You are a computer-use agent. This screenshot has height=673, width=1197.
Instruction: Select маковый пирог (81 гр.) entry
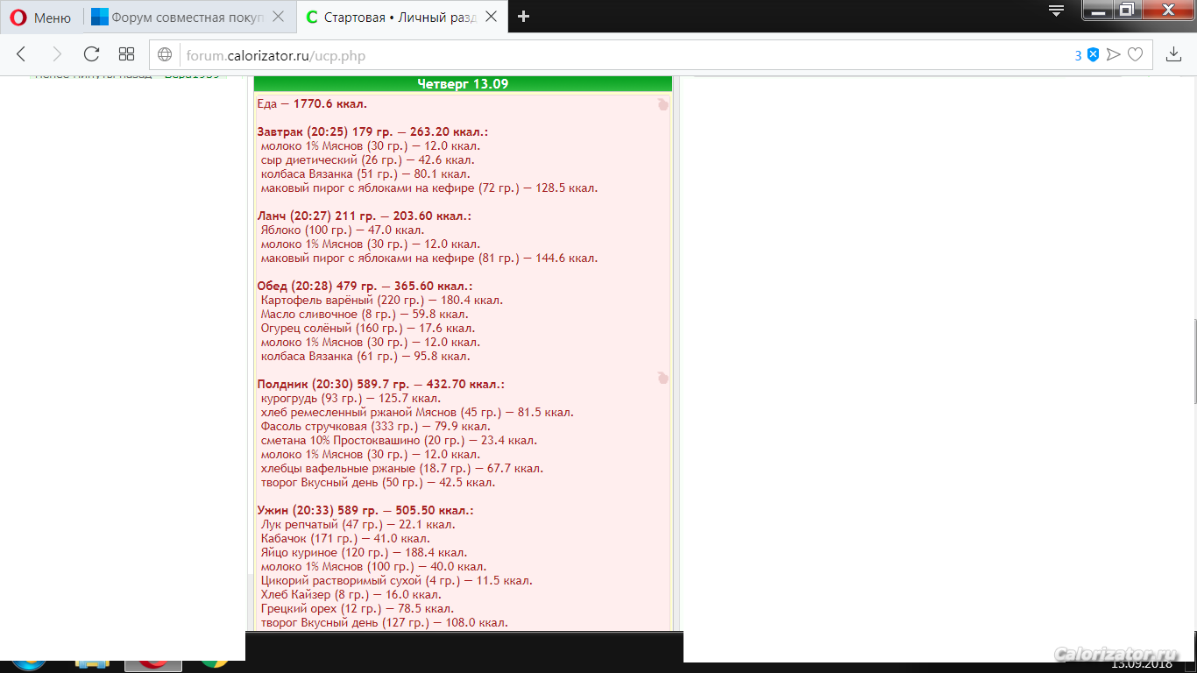point(429,259)
